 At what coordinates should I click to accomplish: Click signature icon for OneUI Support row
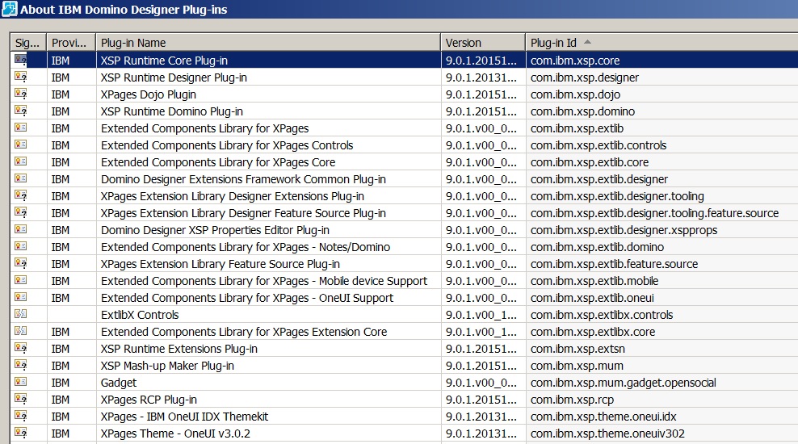20,297
